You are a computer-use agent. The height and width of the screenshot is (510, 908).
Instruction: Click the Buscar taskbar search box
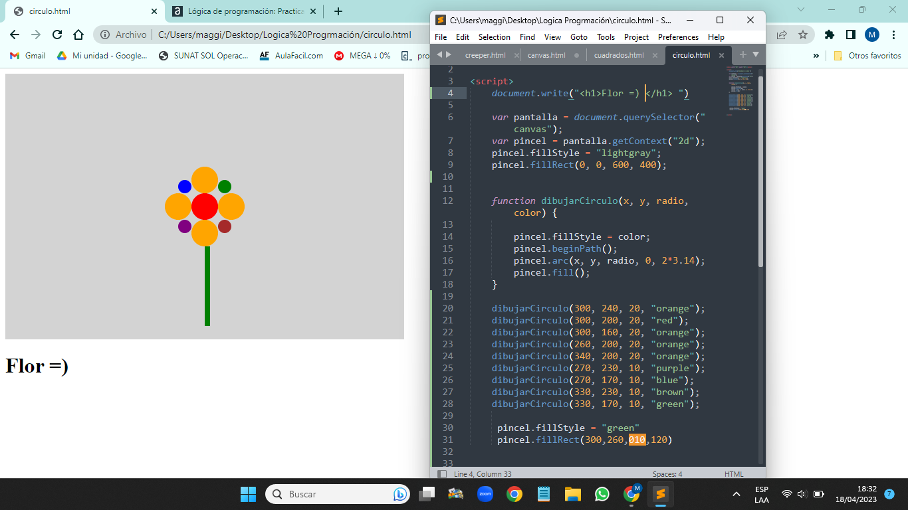pos(338,494)
